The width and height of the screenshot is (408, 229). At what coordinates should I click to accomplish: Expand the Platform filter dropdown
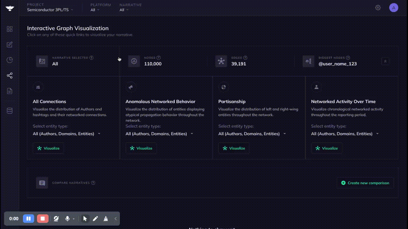coord(95,10)
